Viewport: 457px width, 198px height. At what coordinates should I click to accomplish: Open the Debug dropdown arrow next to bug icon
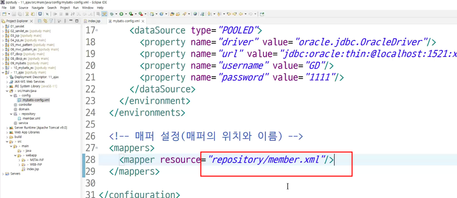click(x=117, y=14)
